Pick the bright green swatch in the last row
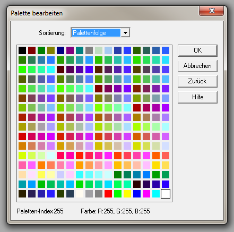Viewport: 234px width, 232px height. pos(118,194)
